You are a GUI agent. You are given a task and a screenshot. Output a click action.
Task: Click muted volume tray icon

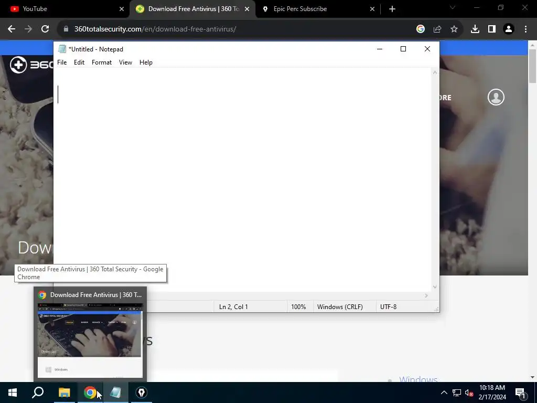[469, 393]
